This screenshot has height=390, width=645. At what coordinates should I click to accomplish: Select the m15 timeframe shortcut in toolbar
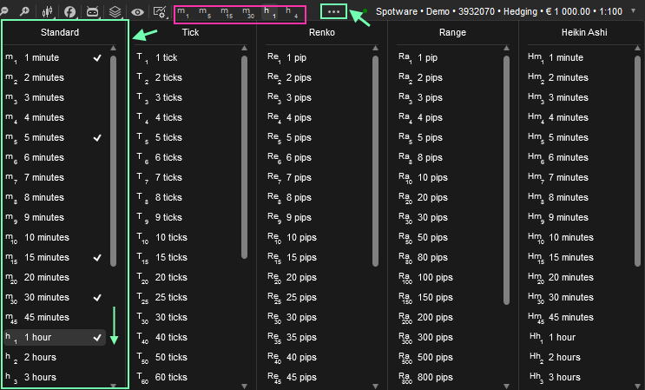click(227, 12)
